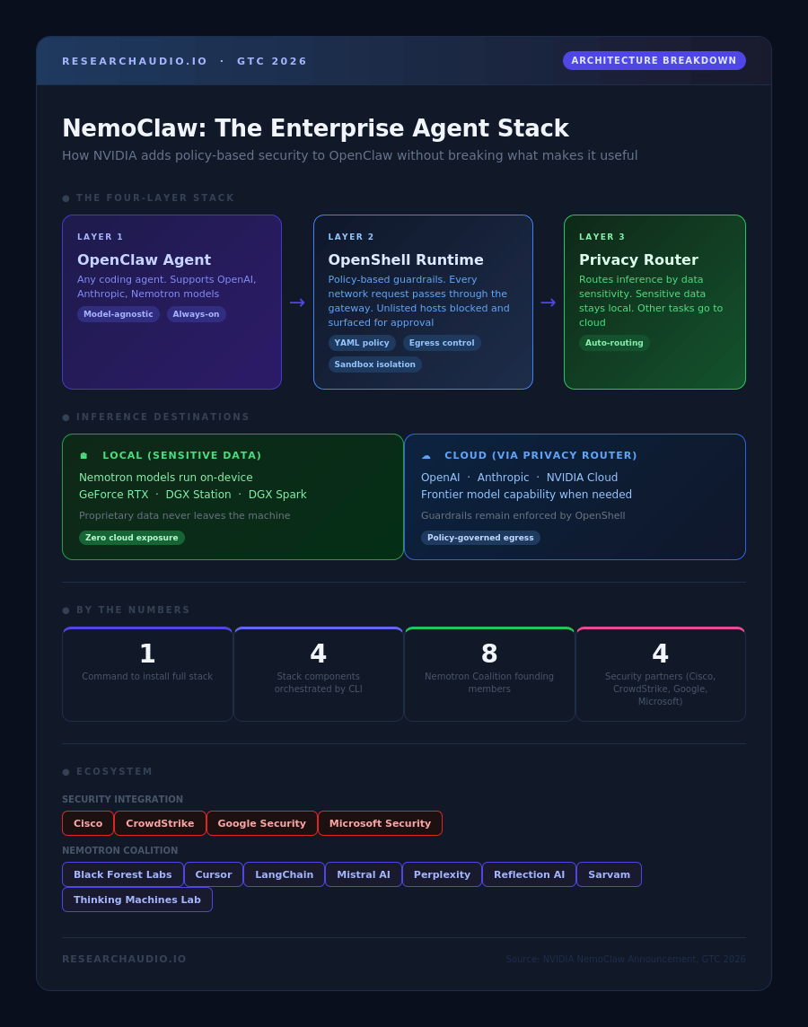The height and width of the screenshot is (1027, 808).
Task: Click the 'Security partners' stat card
Action: click(x=660, y=674)
